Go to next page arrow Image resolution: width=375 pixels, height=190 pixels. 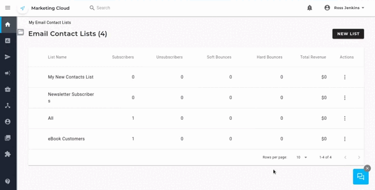[x=359, y=157]
